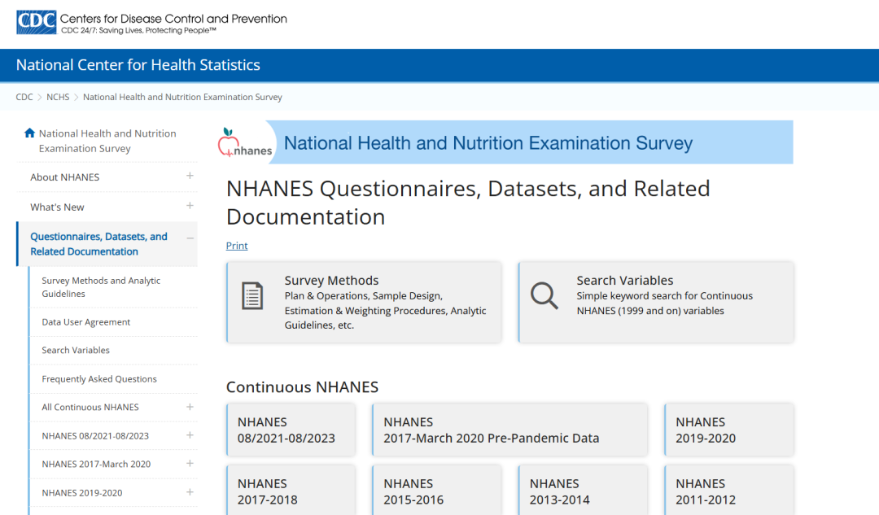Open About NHANES sidebar item

click(65, 177)
